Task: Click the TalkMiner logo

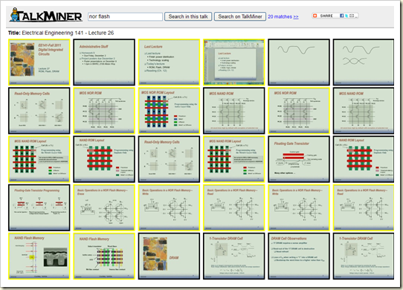Action: click(x=46, y=15)
